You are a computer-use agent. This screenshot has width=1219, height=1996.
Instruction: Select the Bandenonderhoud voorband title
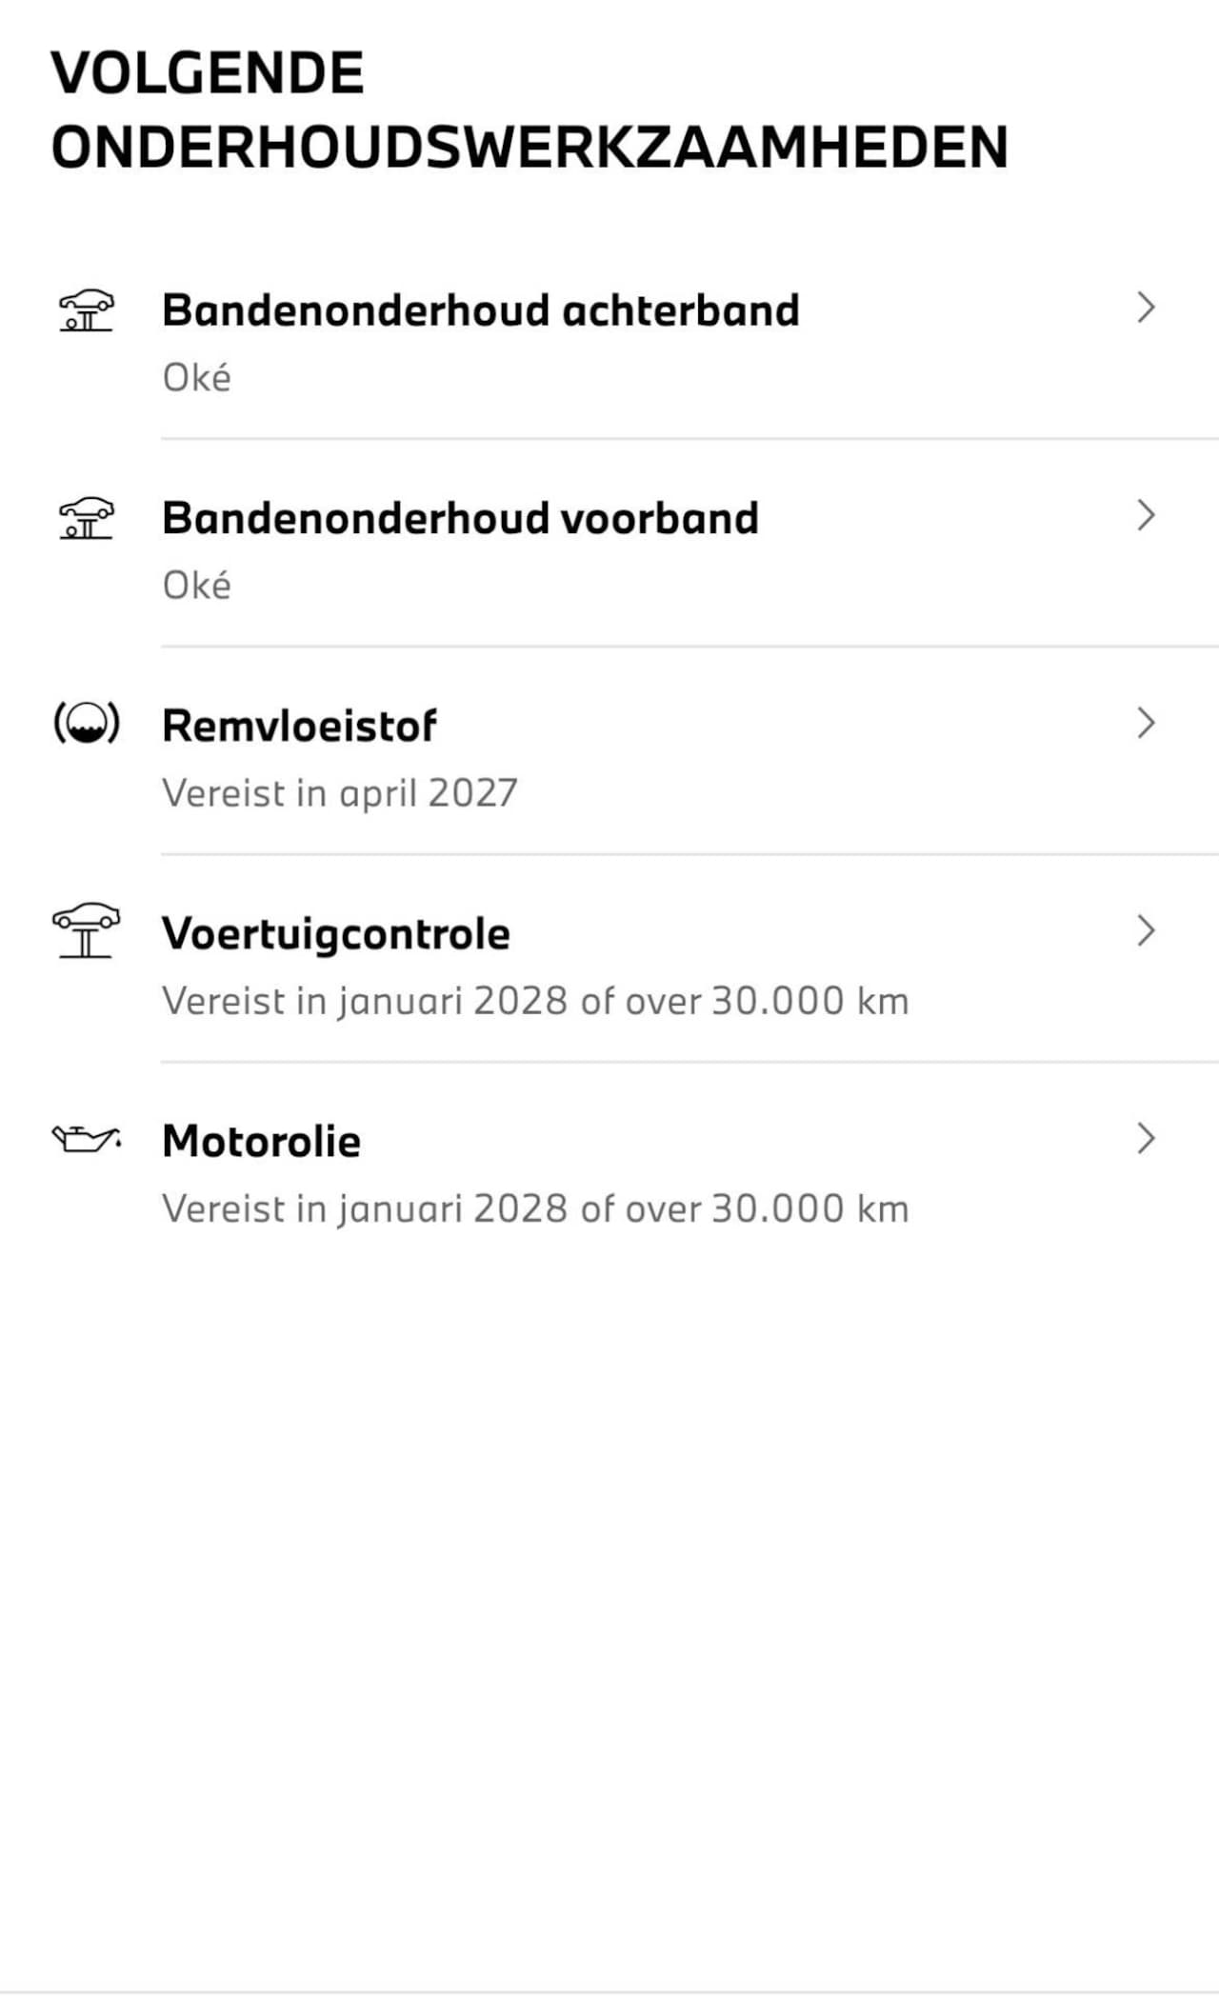(460, 518)
